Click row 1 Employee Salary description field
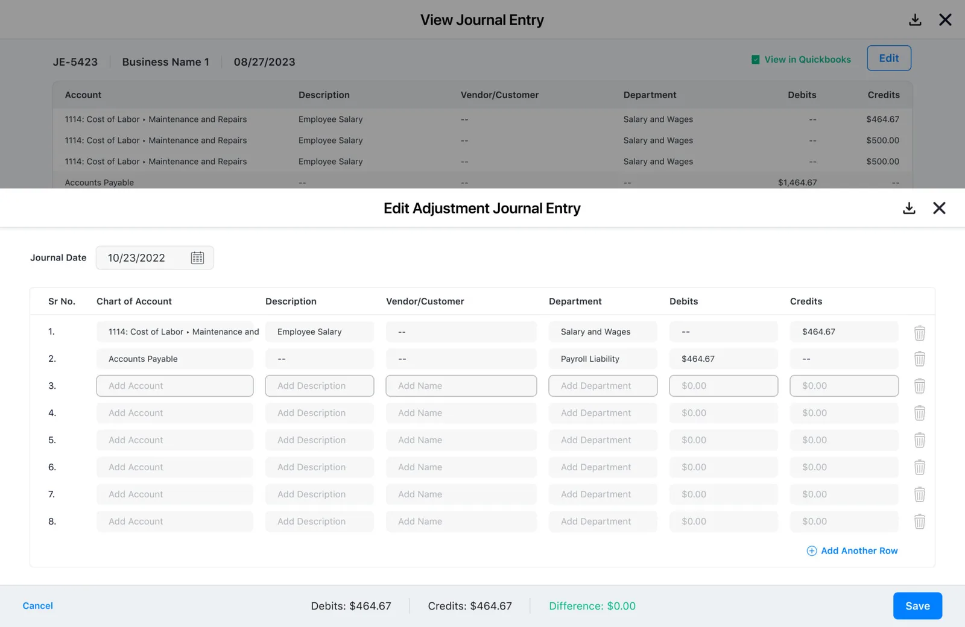Viewport: 965px width, 627px height. coord(320,332)
